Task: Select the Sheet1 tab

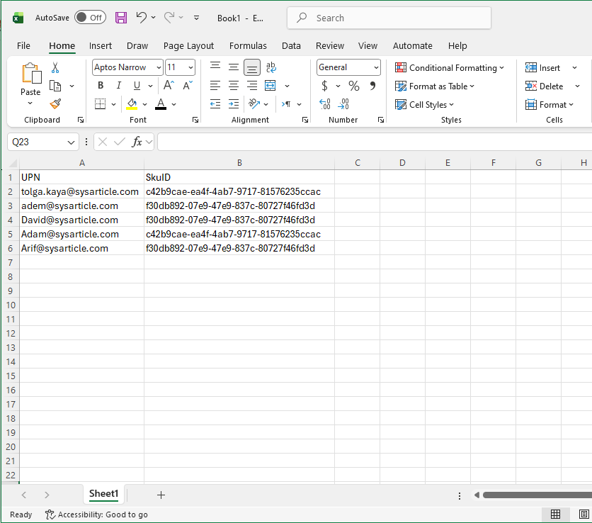Action: pyautogui.click(x=104, y=493)
